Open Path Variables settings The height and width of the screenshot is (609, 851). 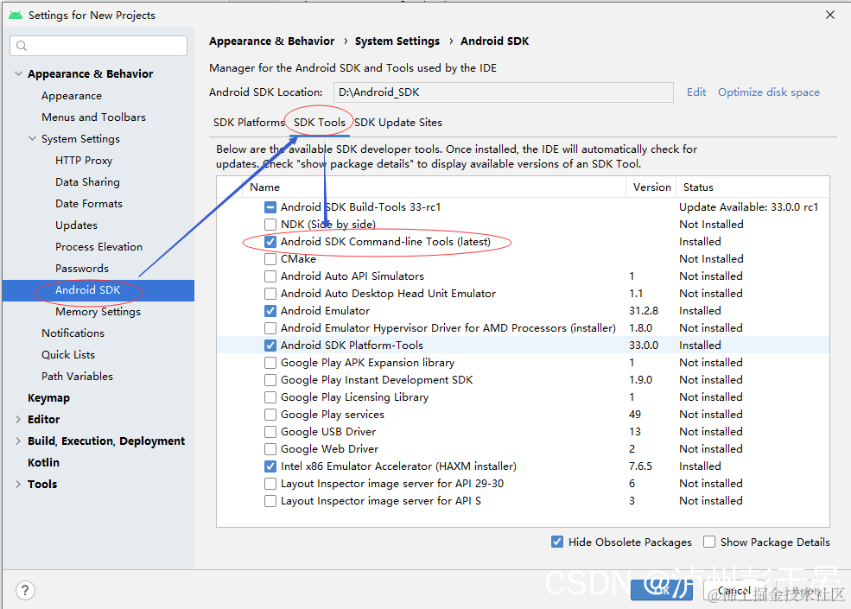[77, 377]
